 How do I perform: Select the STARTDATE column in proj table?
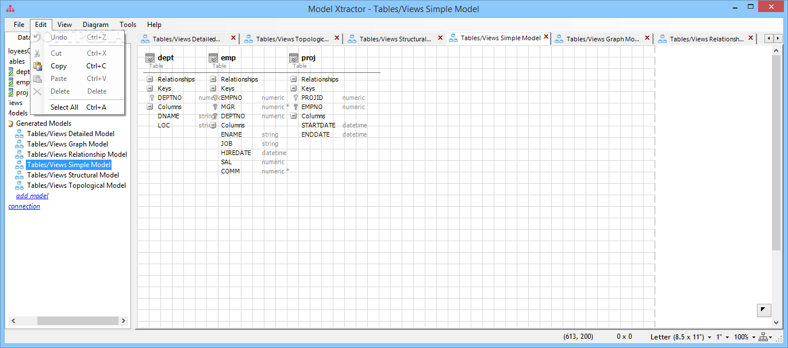(x=318, y=125)
